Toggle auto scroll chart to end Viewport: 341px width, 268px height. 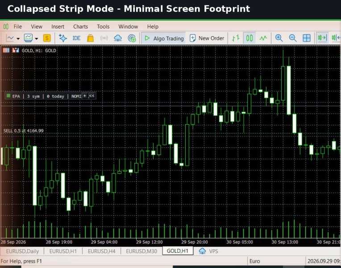click(x=322, y=38)
